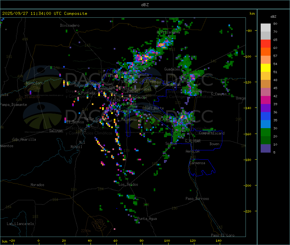Click the Punta_Agua location label

(147, 219)
